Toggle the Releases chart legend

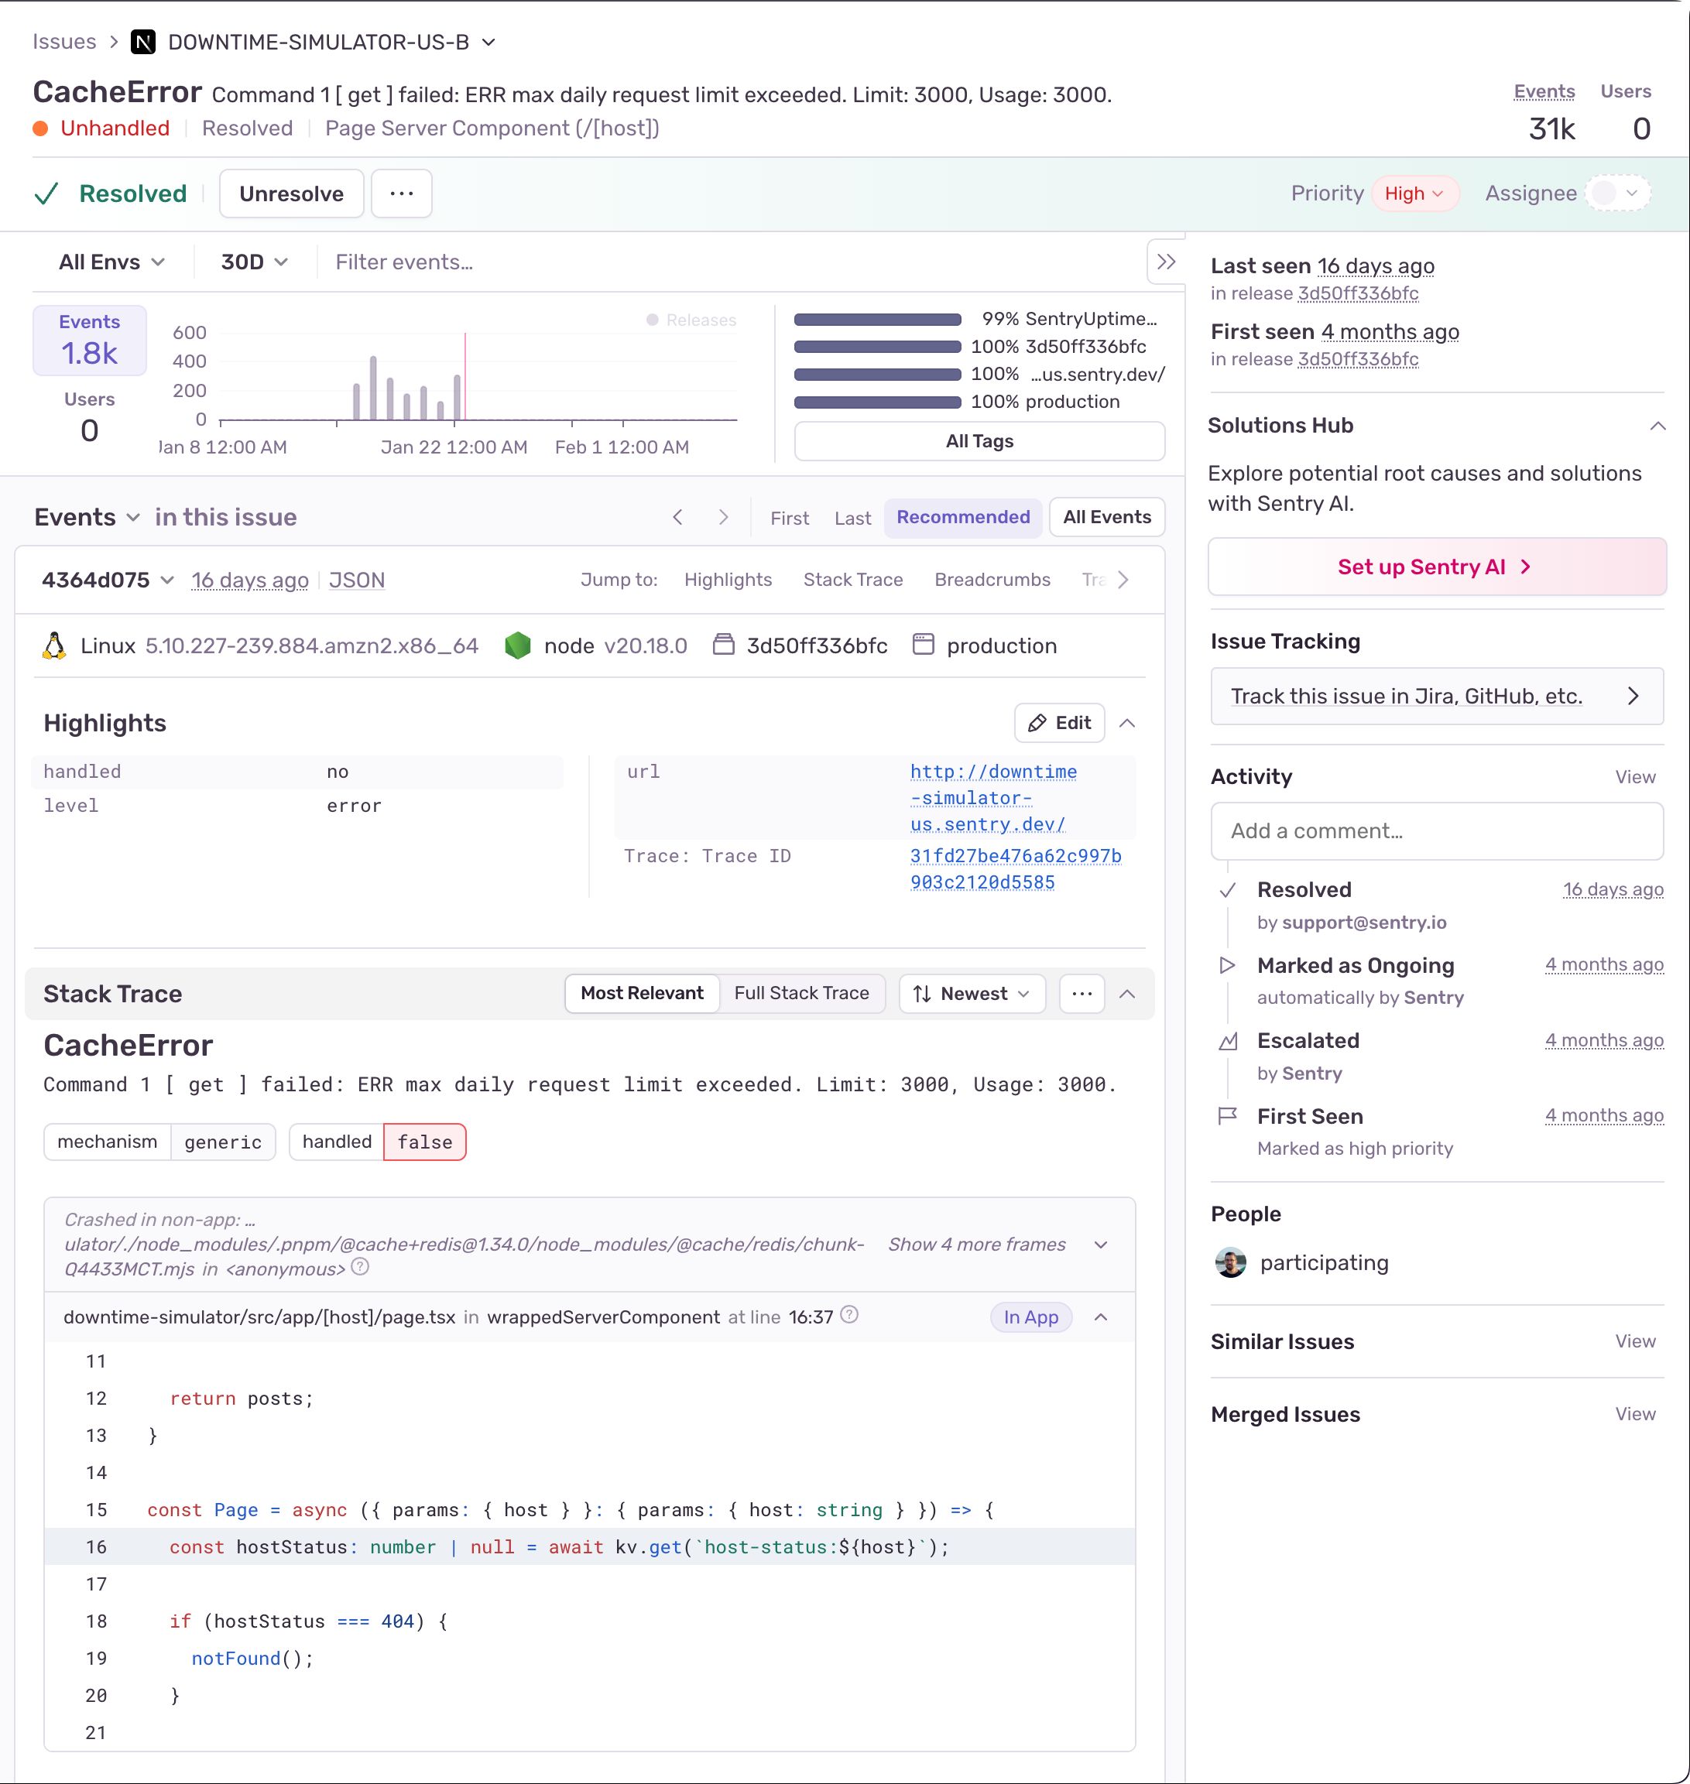[692, 320]
